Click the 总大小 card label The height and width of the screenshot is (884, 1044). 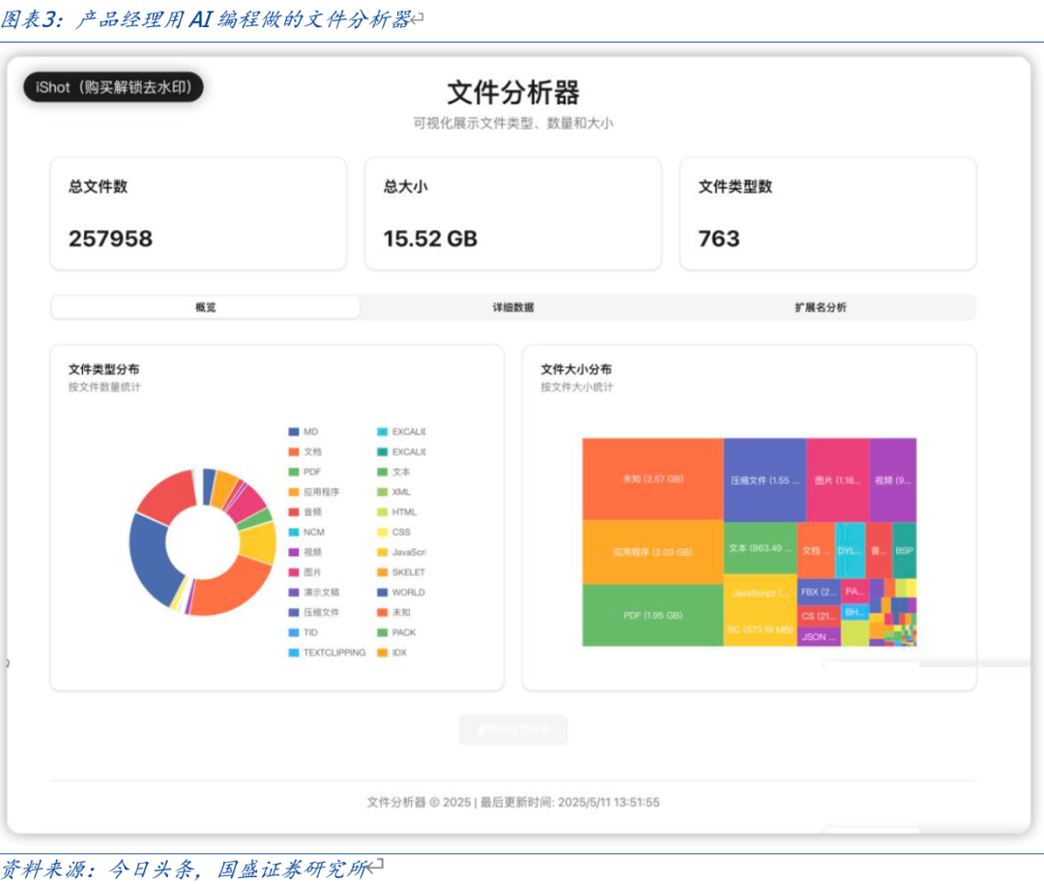(405, 187)
